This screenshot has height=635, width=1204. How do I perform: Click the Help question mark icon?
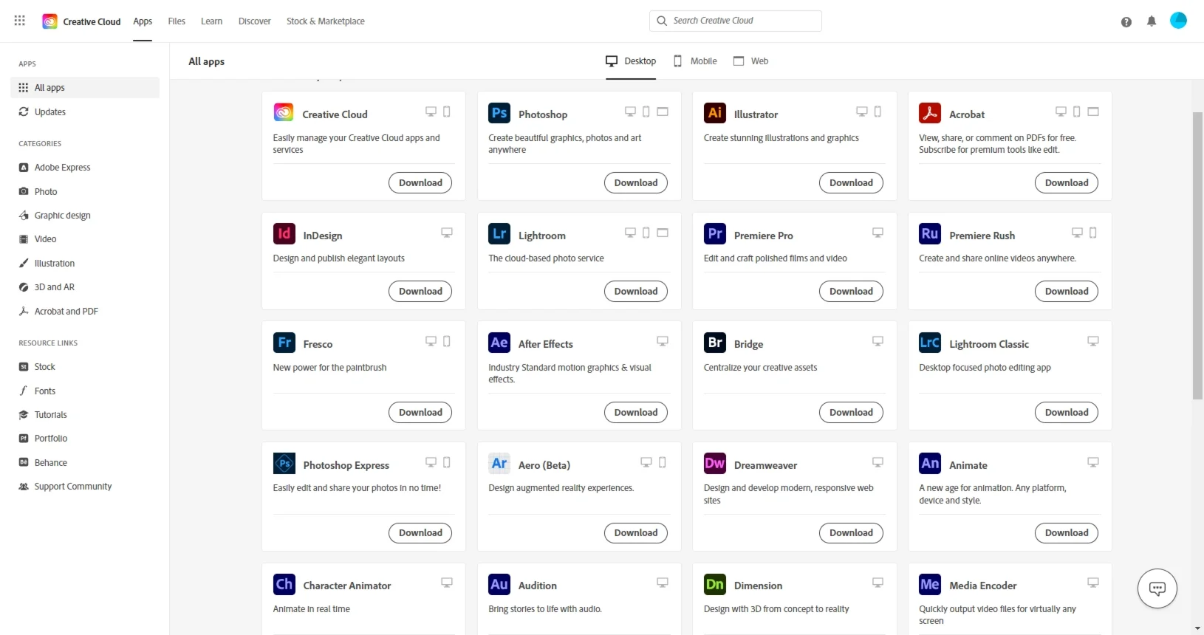(x=1126, y=22)
